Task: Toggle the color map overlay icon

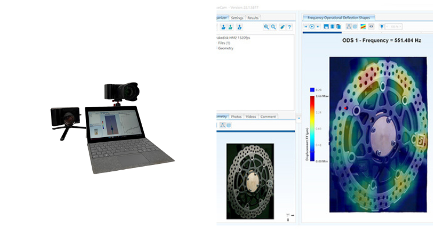Action: pyautogui.click(x=363, y=27)
